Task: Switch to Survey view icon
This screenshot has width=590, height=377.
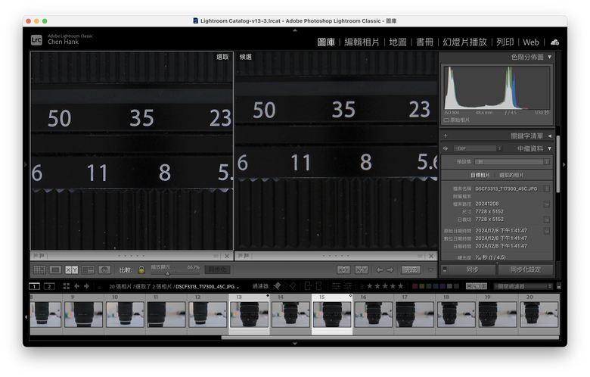Action: coord(88,270)
